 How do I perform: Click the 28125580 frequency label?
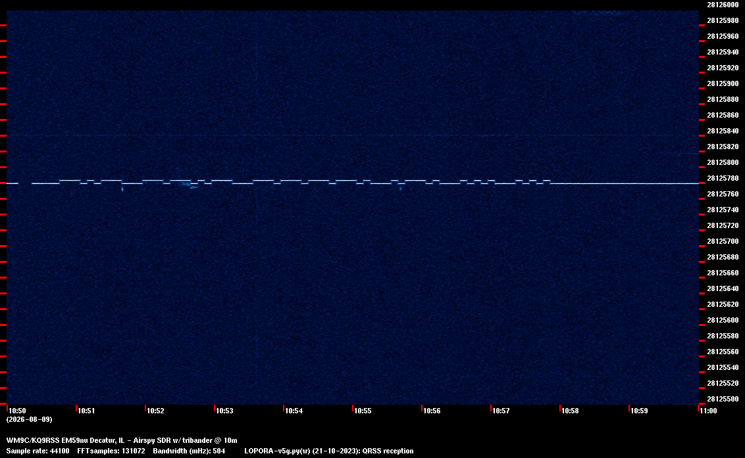pyautogui.click(x=723, y=336)
